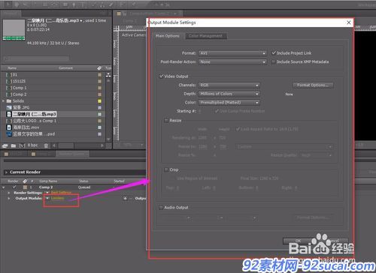Click the Interpret Footage icon in Project panel
Screen dimensions: 376x273
5,145
